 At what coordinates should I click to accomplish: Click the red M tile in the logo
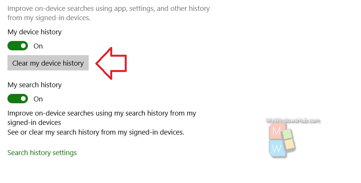(277, 131)
